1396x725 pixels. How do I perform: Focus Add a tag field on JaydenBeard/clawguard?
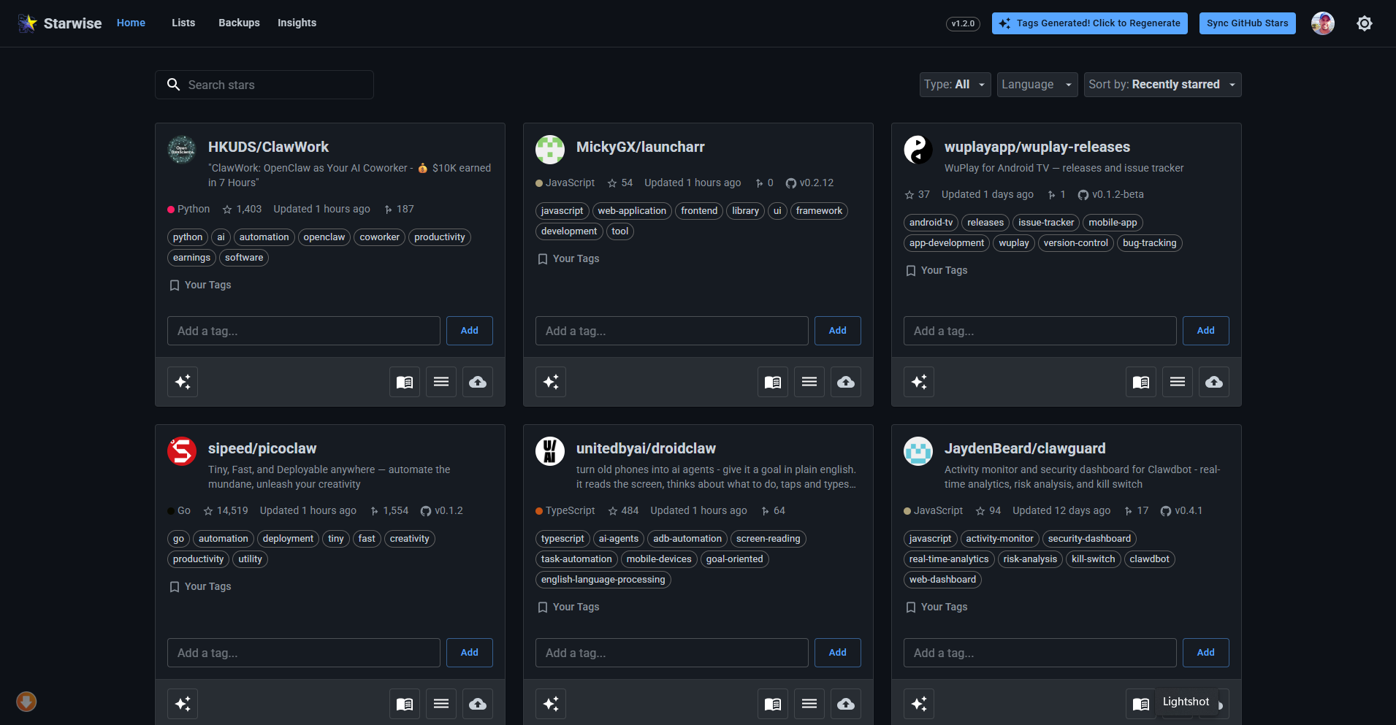1040,653
